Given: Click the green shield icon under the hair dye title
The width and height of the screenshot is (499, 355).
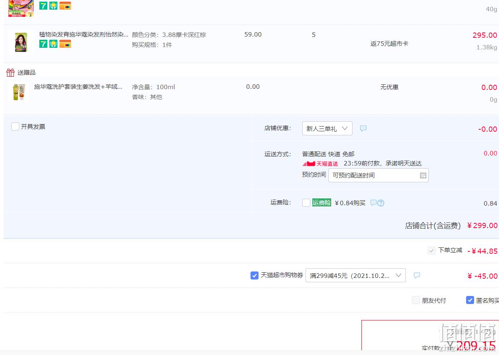Looking at the screenshot, I should pos(53,44).
